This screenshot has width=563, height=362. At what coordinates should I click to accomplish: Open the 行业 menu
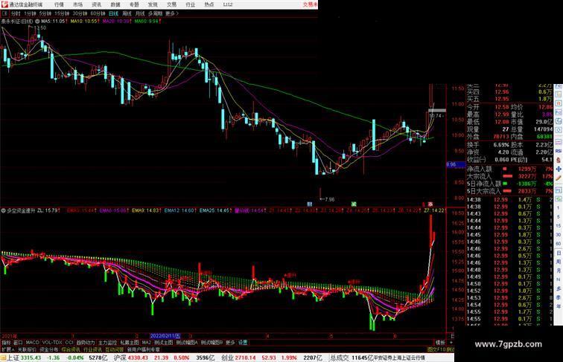click(x=191, y=4)
